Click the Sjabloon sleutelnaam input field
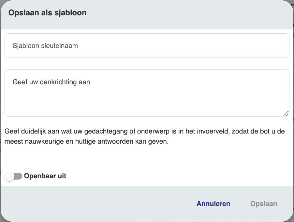Image resolution: width=294 pixels, height=222 pixels. 147,45
